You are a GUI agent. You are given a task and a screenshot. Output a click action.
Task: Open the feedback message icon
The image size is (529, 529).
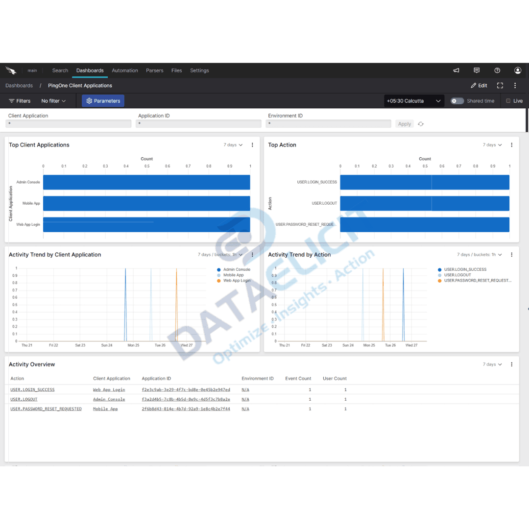477,70
